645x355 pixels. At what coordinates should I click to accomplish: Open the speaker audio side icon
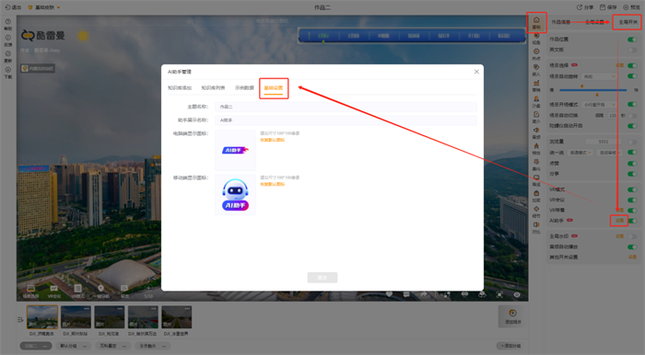(x=536, y=132)
